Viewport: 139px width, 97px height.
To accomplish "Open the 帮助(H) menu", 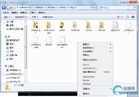I will pos(42,13).
